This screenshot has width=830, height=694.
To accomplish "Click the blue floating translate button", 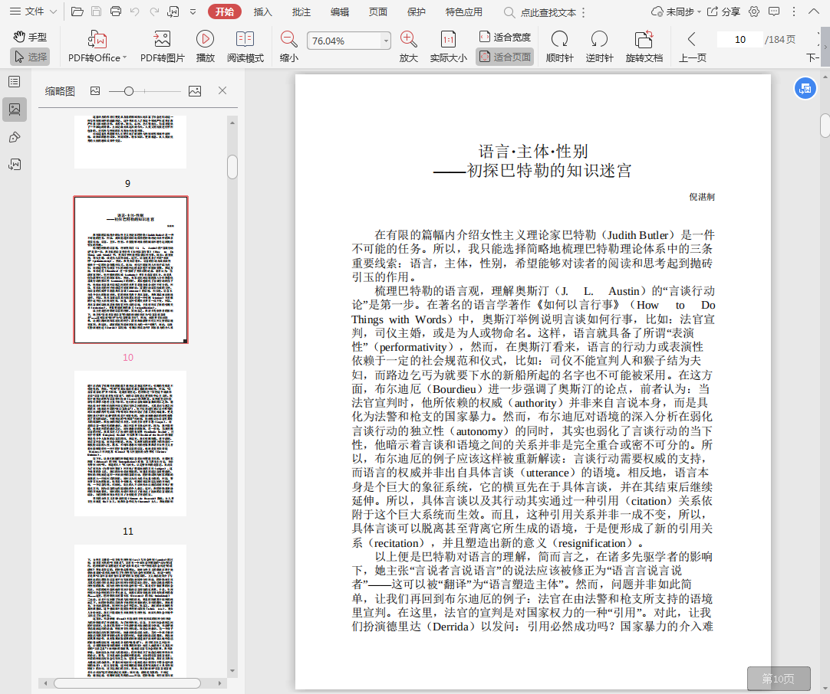I will click(805, 88).
